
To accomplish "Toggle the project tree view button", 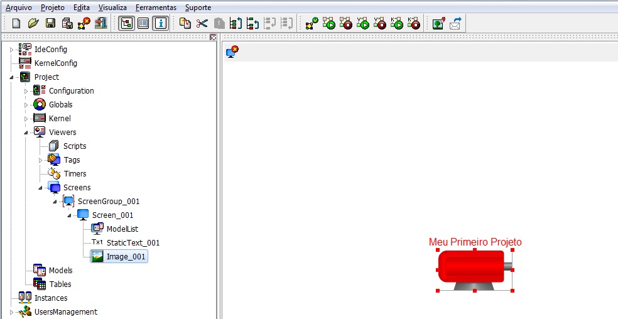I will pyautogui.click(x=126, y=23).
